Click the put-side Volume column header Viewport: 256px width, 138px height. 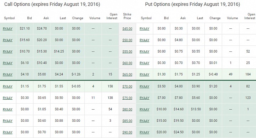[232, 18]
